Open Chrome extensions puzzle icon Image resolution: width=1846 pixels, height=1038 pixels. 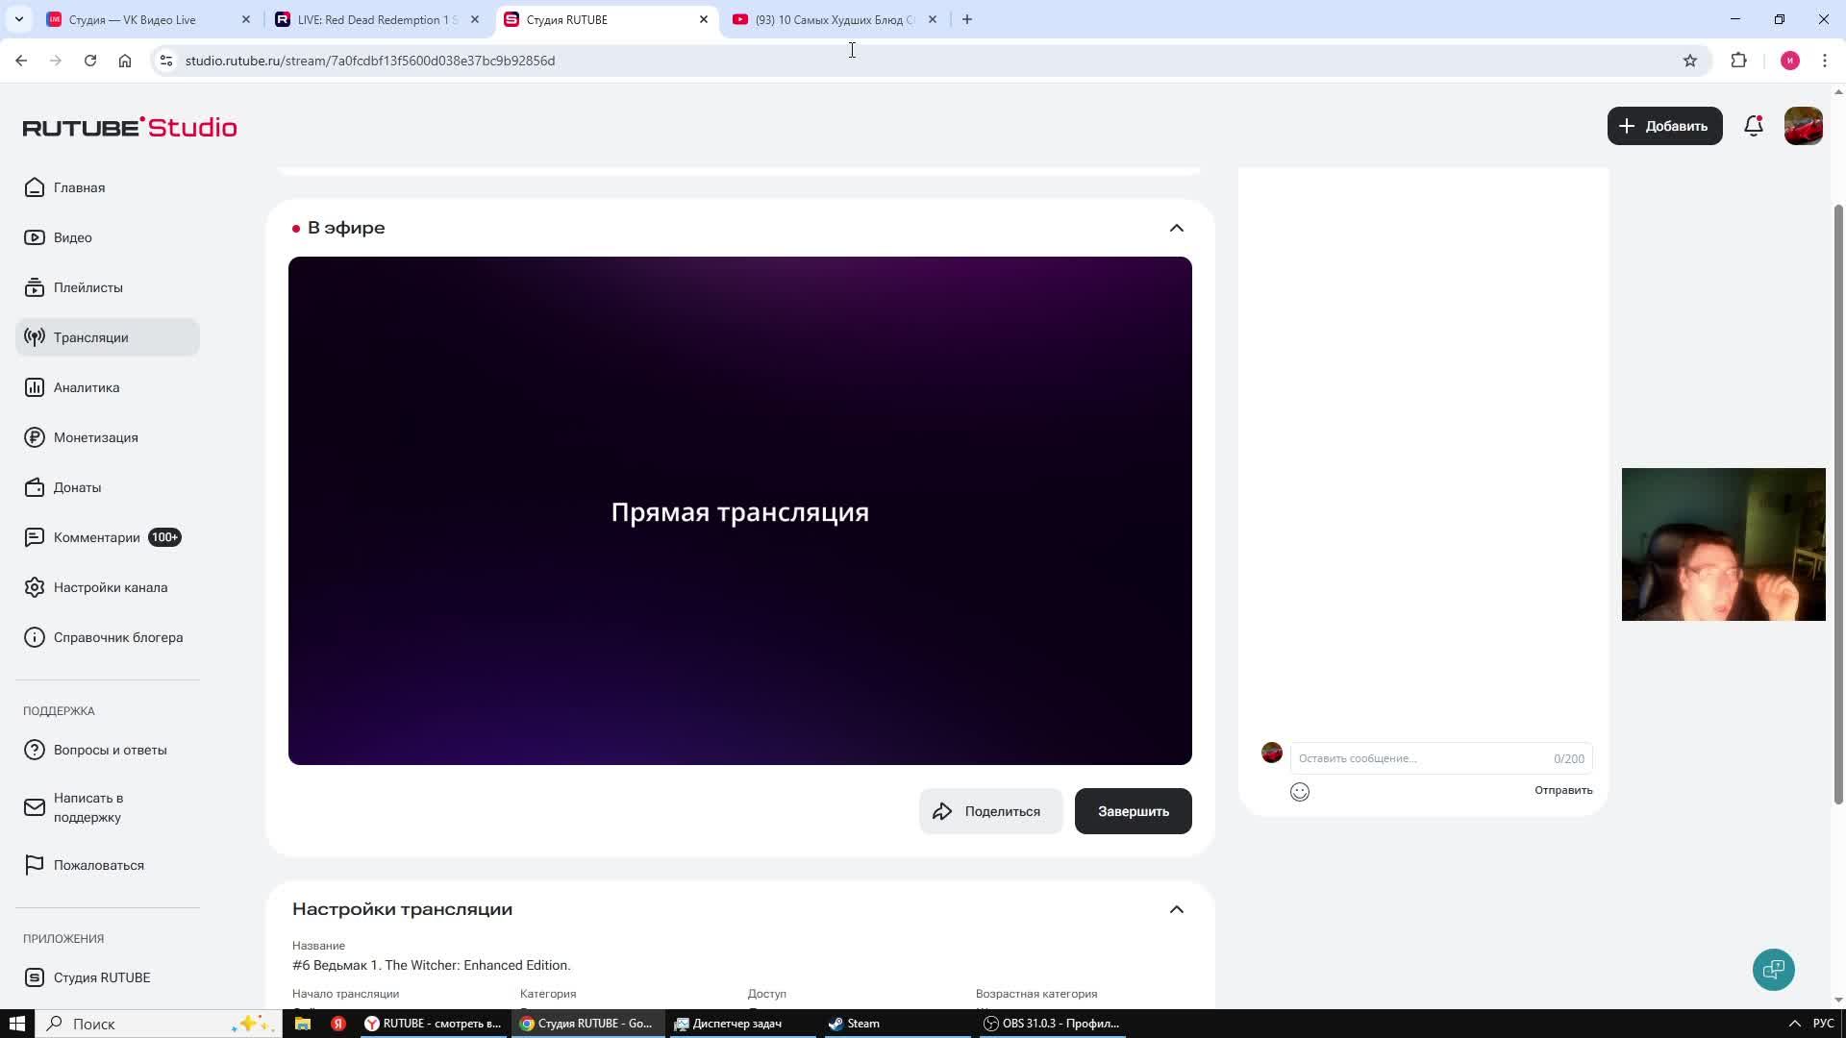pyautogui.click(x=1738, y=61)
